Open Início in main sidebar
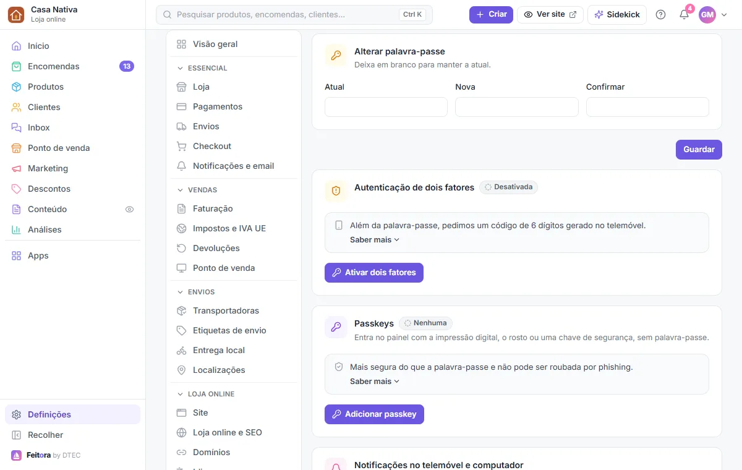 click(x=72, y=46)
